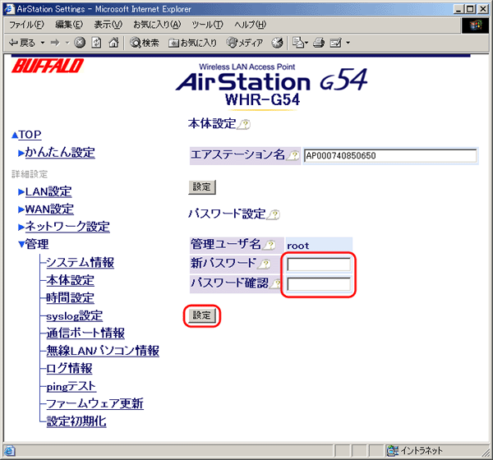Viewport: 493px width, 460px height.
Task: Click the browser Home icon
Action: pyautogui.click(x=113, y=42)
